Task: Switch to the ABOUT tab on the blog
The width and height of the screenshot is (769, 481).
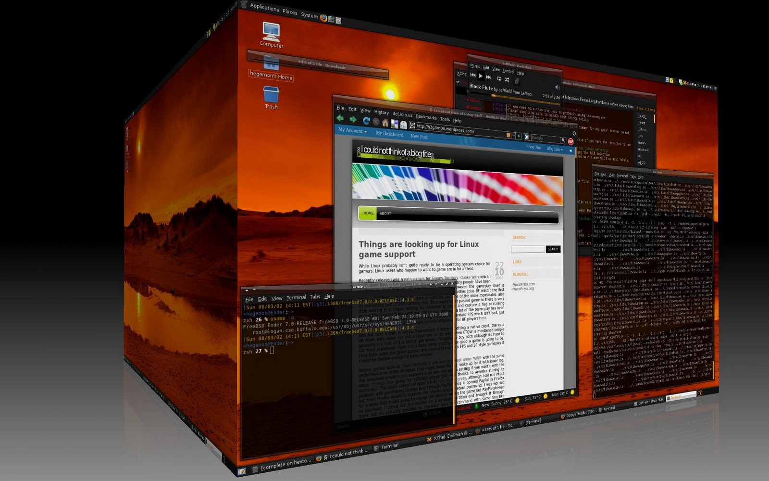Action: (384, 214)
